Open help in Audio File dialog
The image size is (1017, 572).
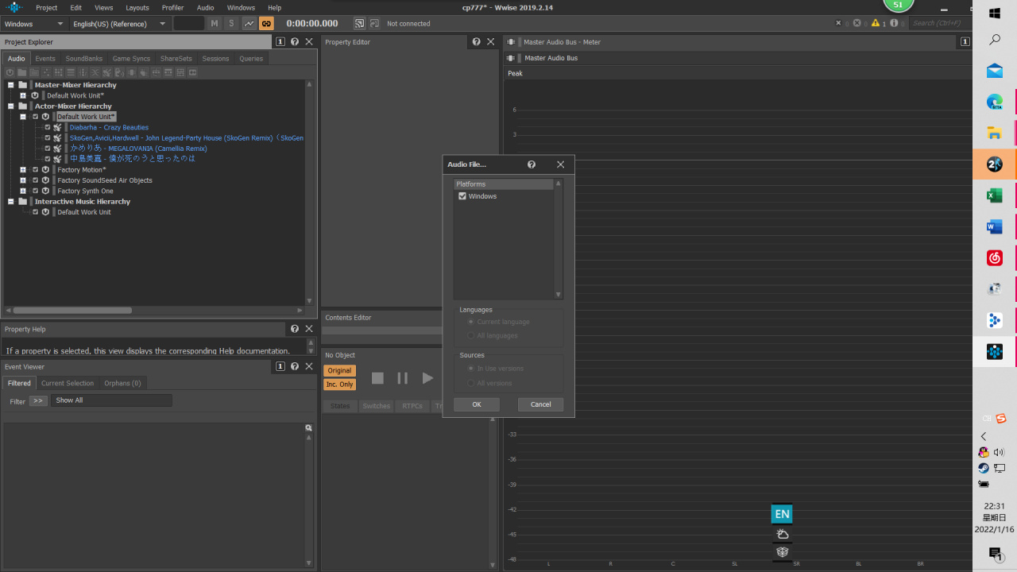(x=532, y=164)
